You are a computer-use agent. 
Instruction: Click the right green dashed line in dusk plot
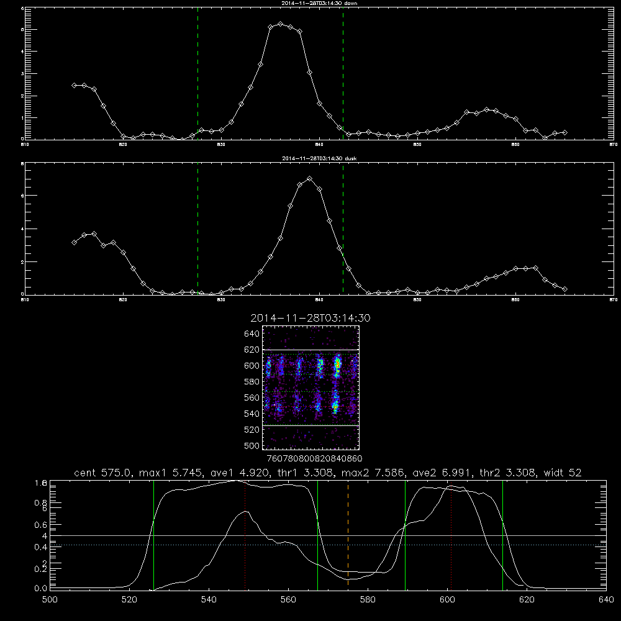(x=343, y=230)
